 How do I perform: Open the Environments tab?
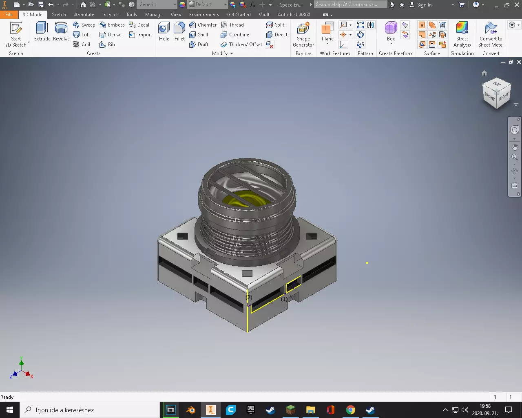tap(204, 14)
